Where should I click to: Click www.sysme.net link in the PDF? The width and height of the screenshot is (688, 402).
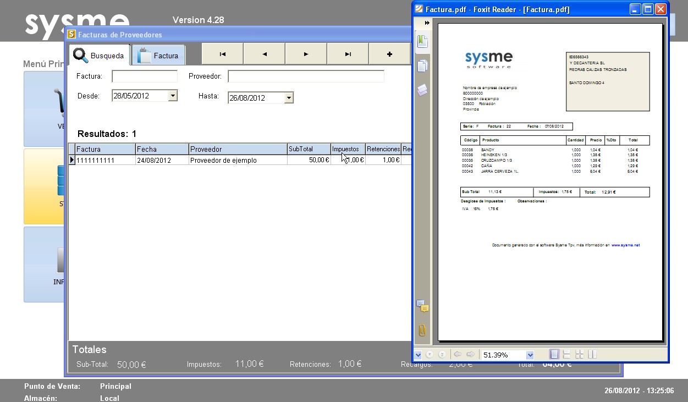pos(625,245)
